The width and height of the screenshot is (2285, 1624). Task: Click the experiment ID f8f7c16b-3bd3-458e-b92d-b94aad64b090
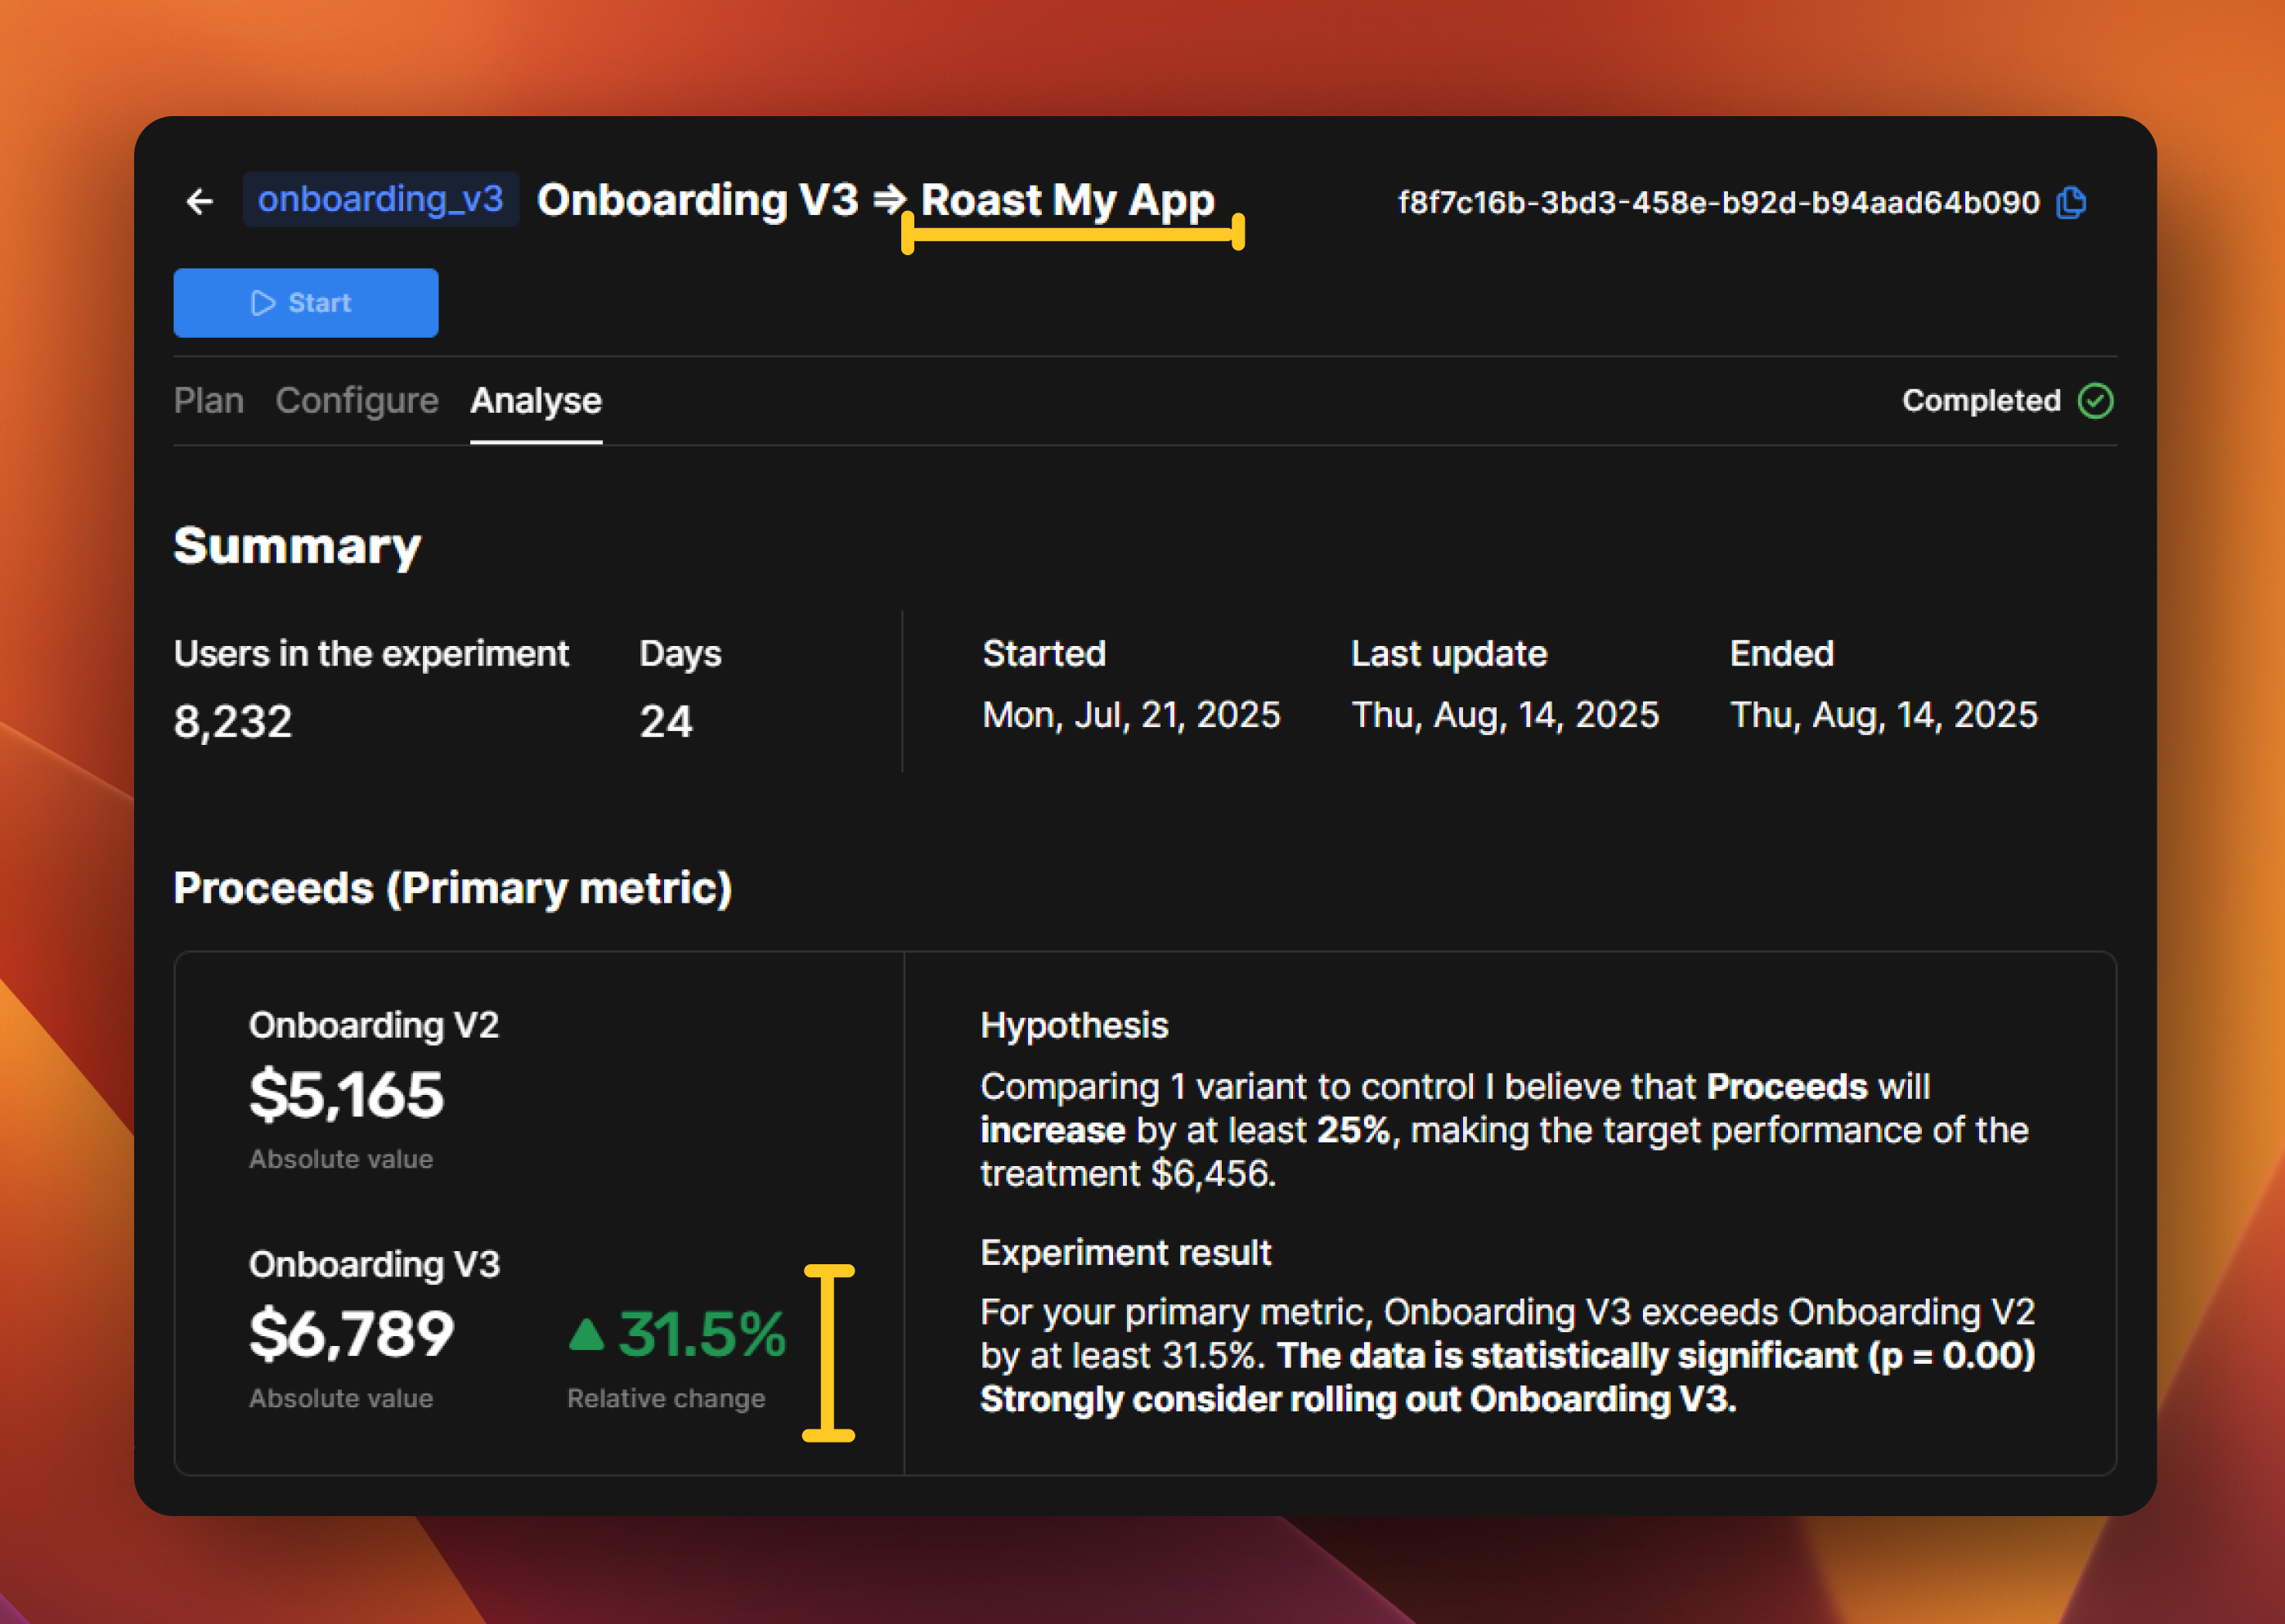coord(1718,203)
